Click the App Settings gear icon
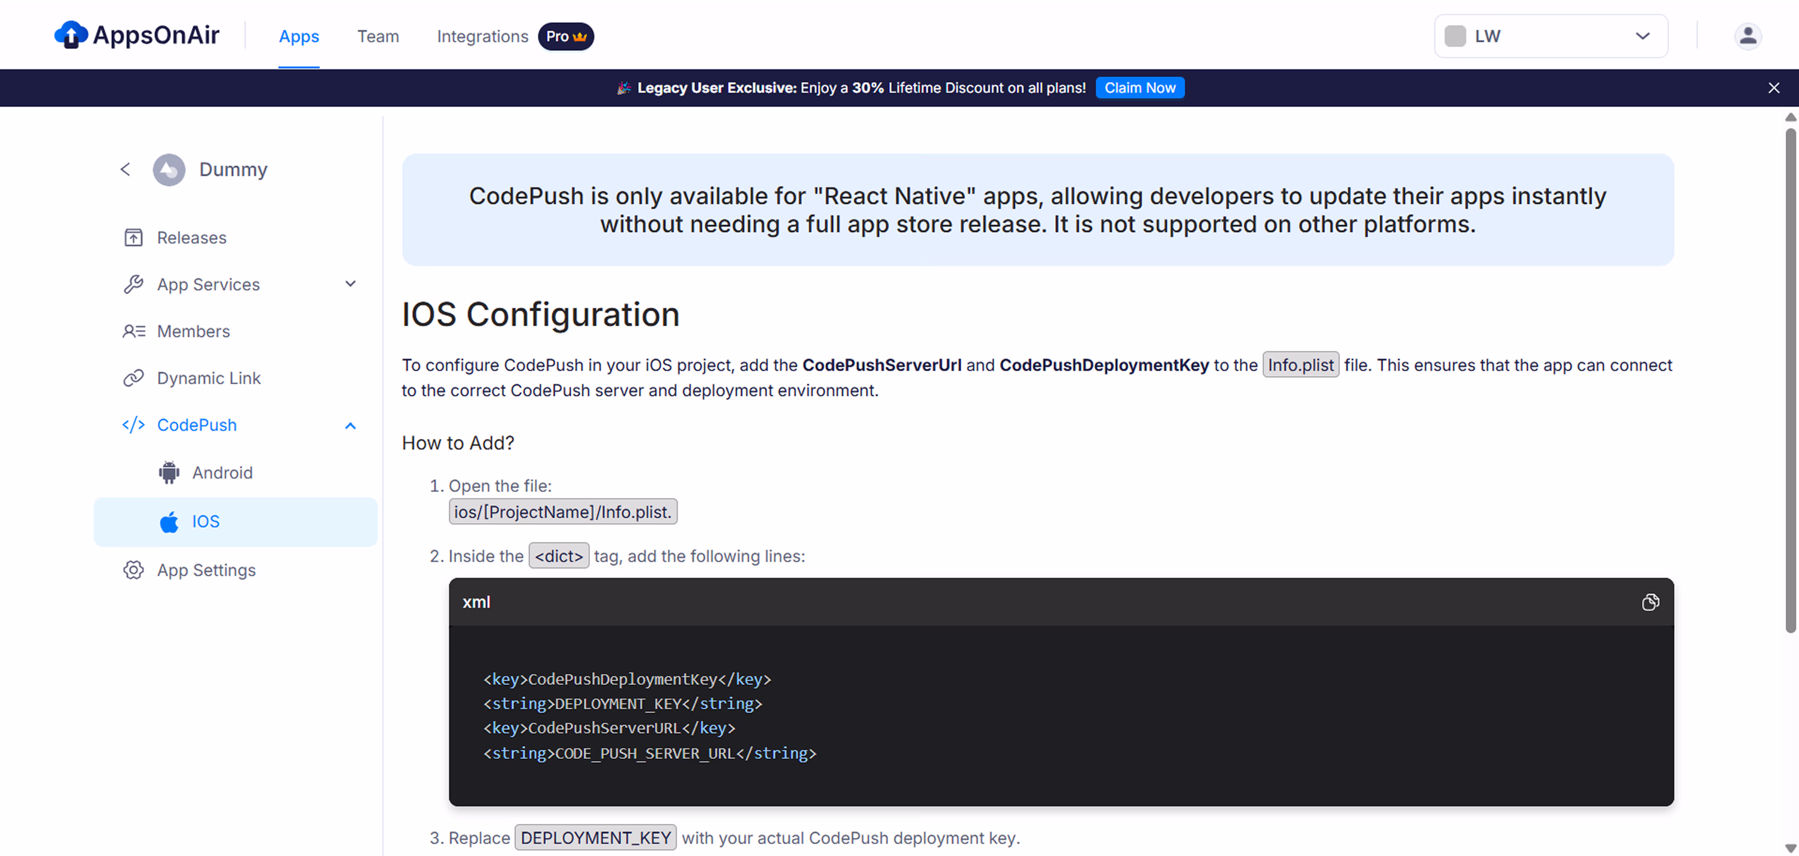The width and height of the screenshot is (1799, 856). 133,570
